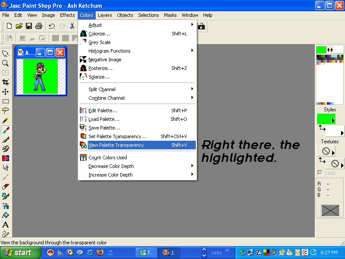
Task: Click the Ash Ketchum image canvas
Action: click(41, 76)
